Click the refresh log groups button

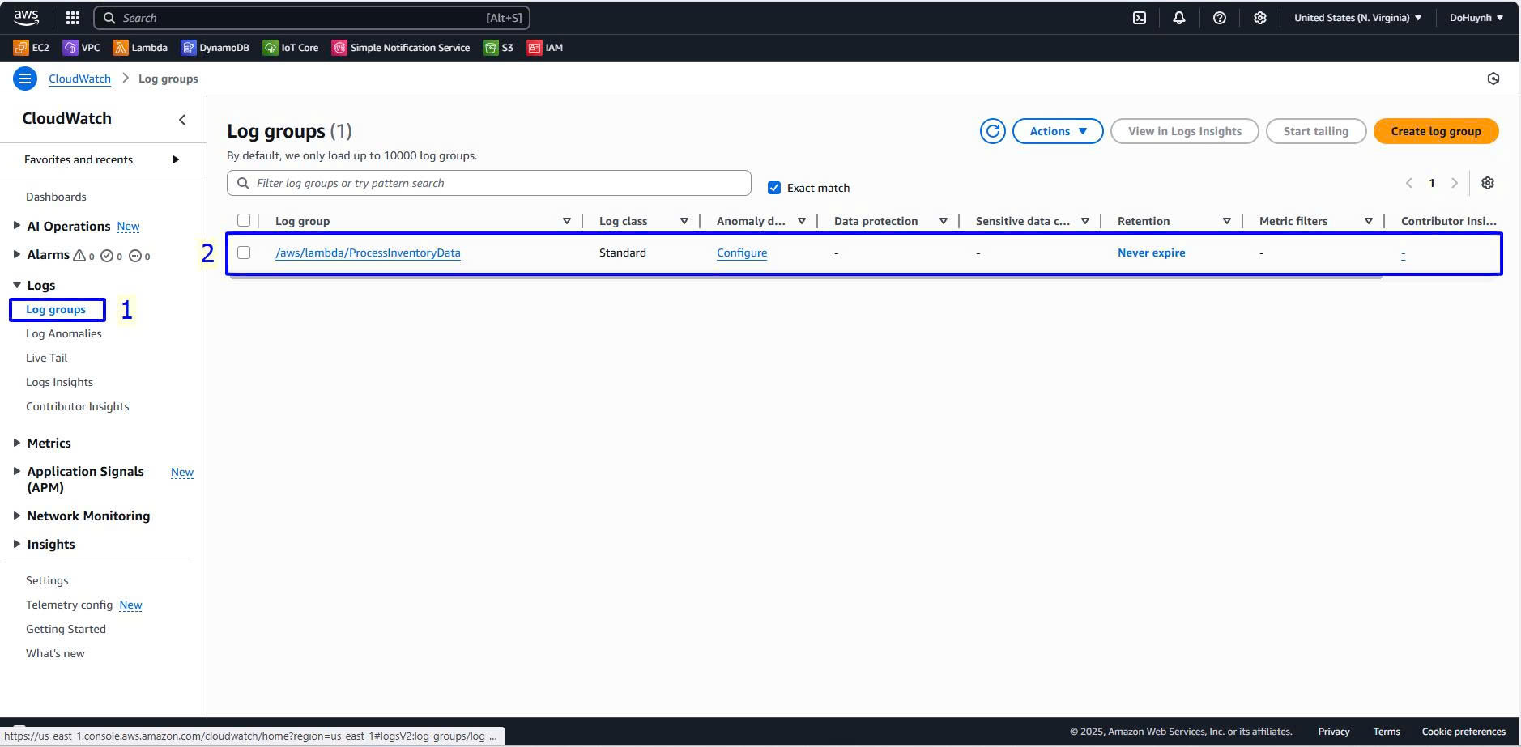point(992,131)
